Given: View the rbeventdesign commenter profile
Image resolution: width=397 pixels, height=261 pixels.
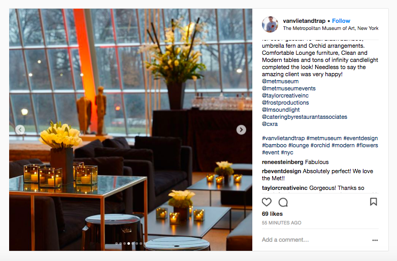Looking at the screenshot, I should [x=281, y=171].
